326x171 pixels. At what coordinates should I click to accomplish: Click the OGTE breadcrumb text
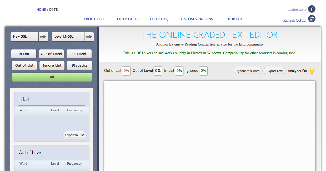coord(53,10)
